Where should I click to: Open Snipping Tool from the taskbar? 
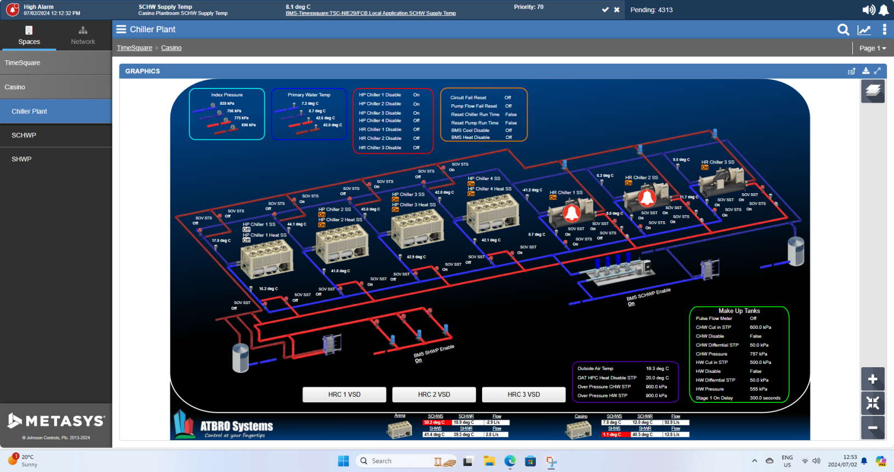click(551, 461)
